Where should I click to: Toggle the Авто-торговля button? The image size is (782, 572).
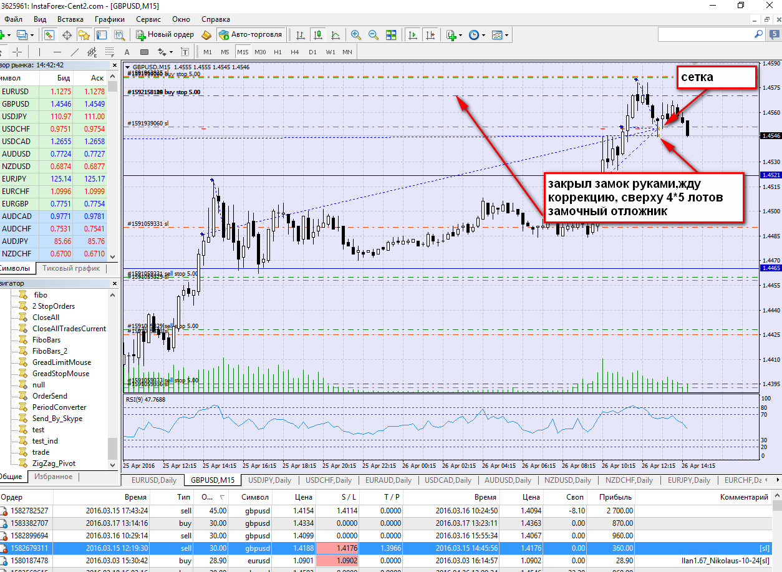click(x=251, y=34)
